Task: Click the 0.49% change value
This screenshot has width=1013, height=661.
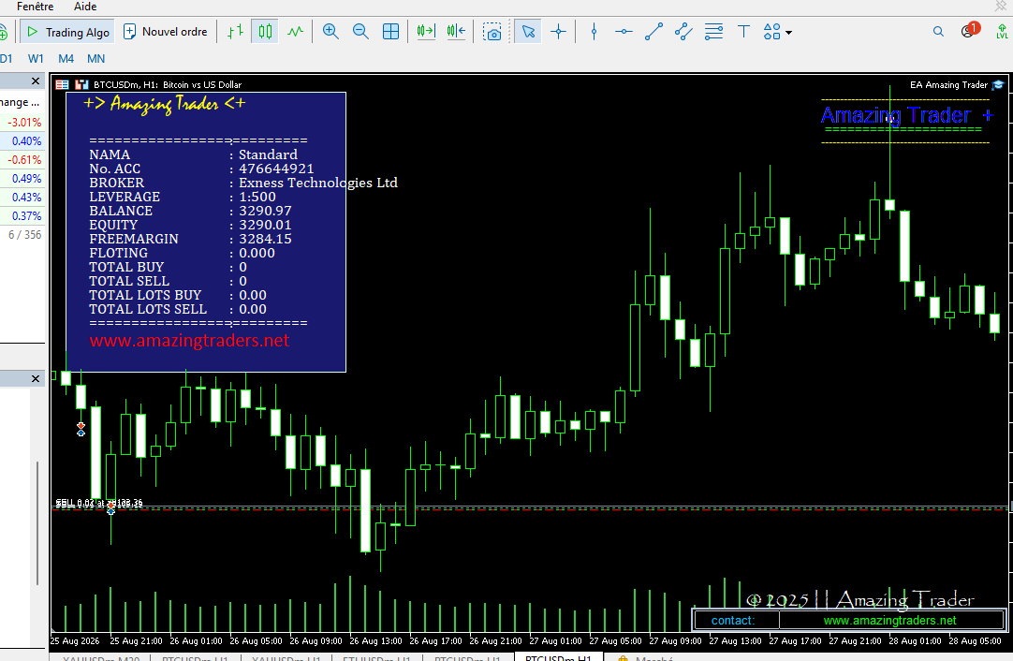Action: [x=26, y=178]
